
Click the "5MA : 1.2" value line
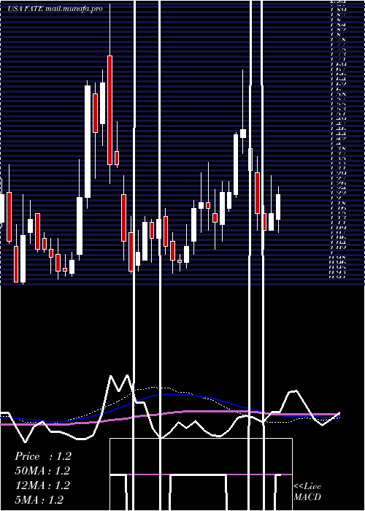39,499
